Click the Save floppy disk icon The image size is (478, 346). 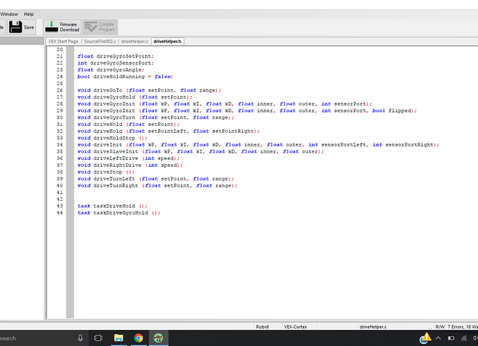tap(15, 27)
